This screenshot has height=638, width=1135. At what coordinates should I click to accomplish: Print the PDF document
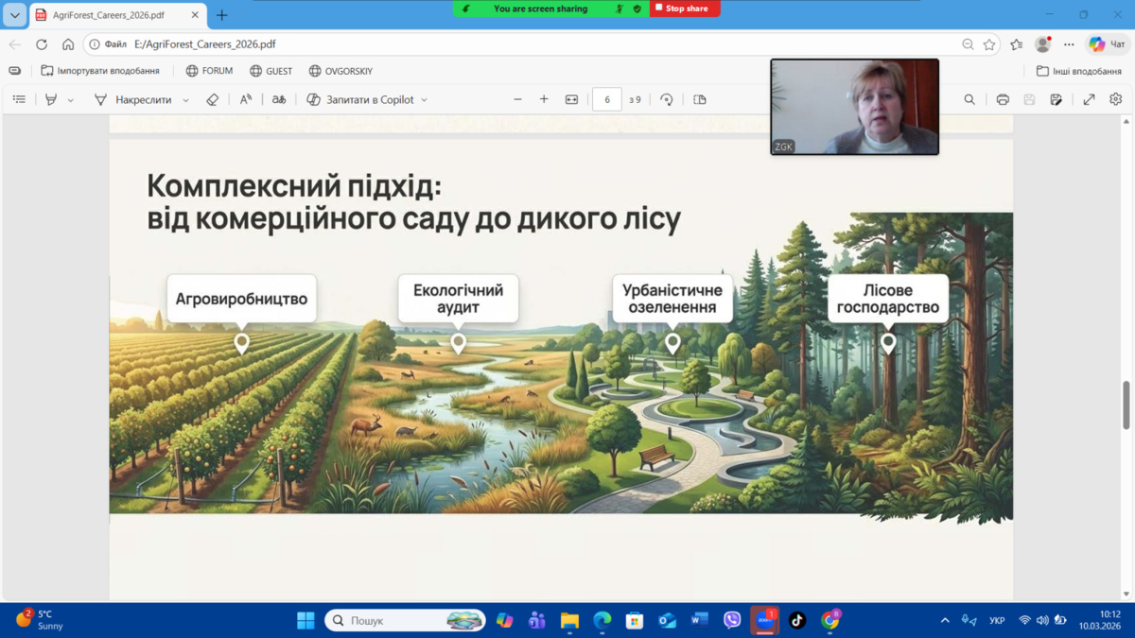point(1003,99)
